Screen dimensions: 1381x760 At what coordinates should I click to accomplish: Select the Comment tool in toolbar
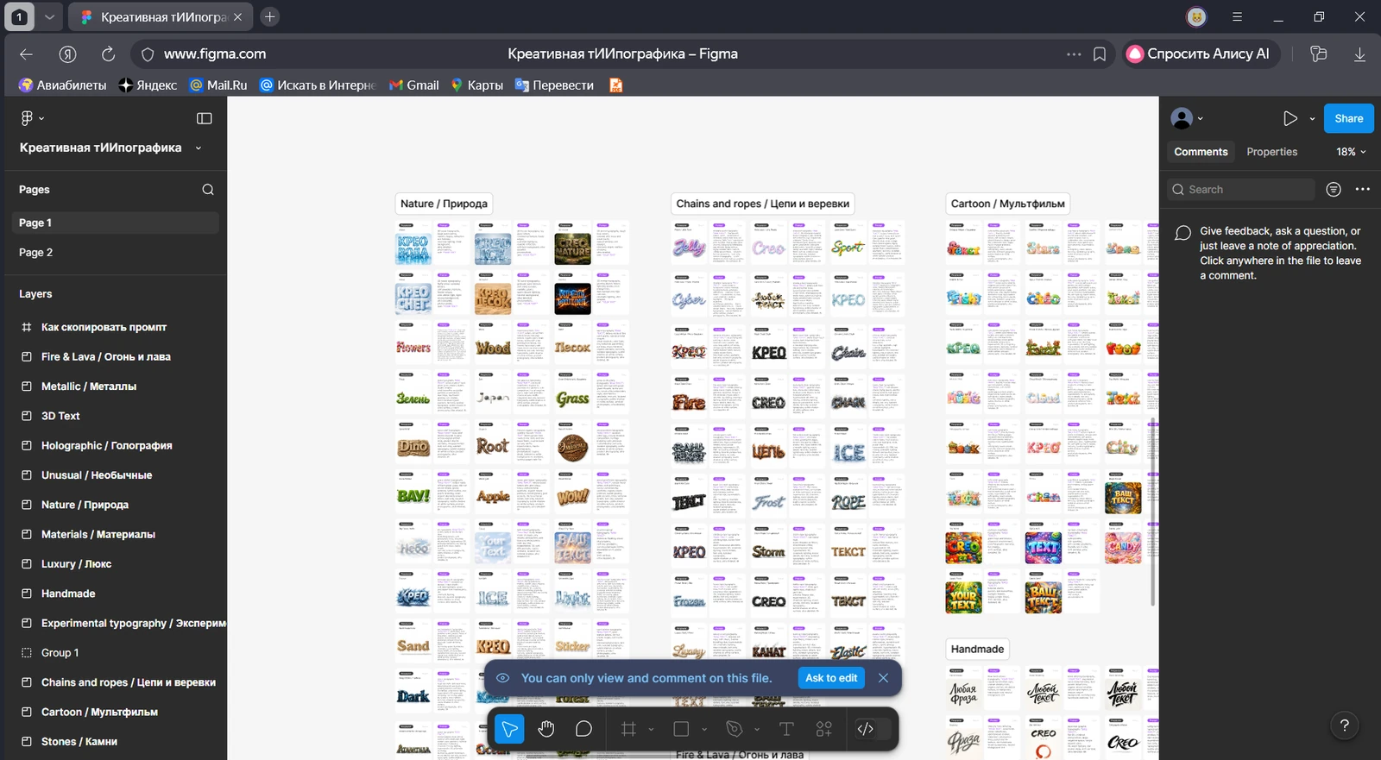point(583,729)
